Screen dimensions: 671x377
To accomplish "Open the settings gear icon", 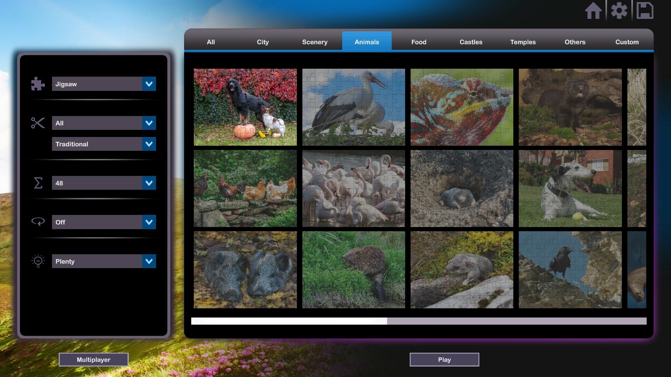I will pos(619,11).
